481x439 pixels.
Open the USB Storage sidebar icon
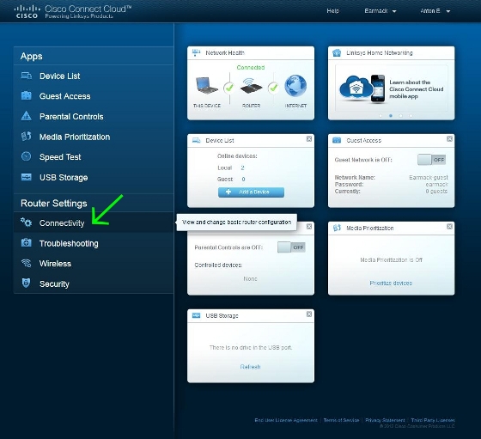pos(27,177)
